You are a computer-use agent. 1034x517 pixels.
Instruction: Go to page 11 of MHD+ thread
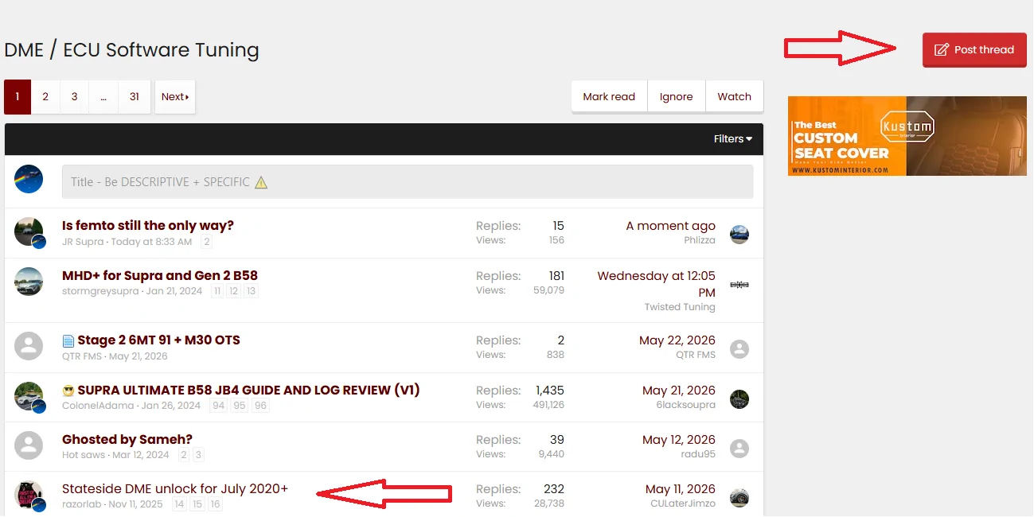[x=217, y=292]
